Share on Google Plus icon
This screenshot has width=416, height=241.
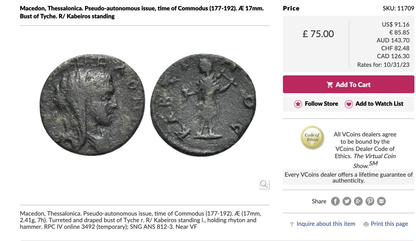pyautogui.click(x=358, y=201)
